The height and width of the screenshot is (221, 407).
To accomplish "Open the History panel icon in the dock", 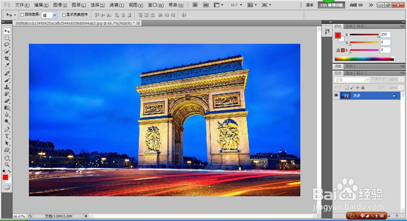I will pos(327,31).
